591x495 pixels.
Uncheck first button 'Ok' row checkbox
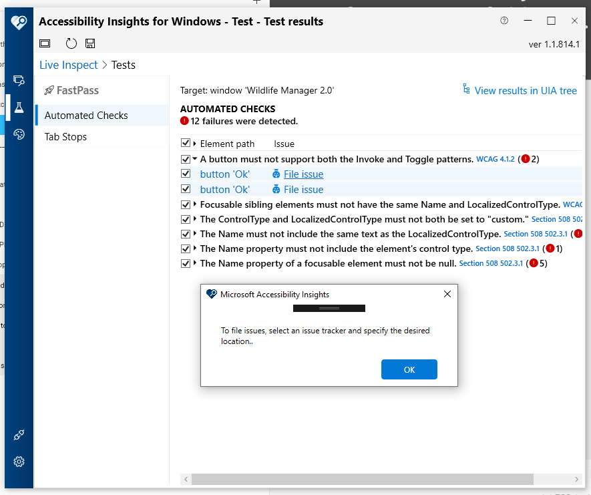pos(185,174)
